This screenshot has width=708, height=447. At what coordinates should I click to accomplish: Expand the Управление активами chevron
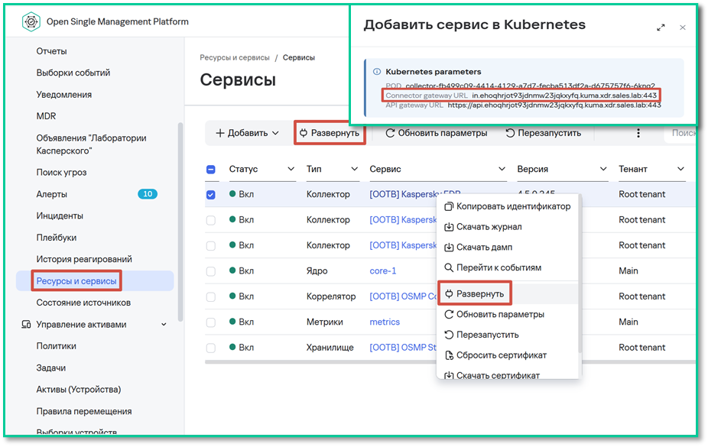164,324
